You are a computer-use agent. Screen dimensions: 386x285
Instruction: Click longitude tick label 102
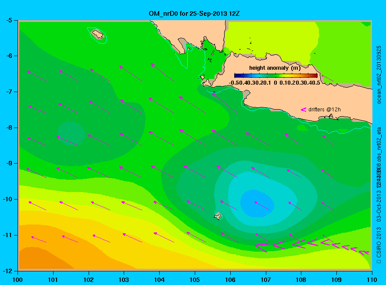pos(88,280)
